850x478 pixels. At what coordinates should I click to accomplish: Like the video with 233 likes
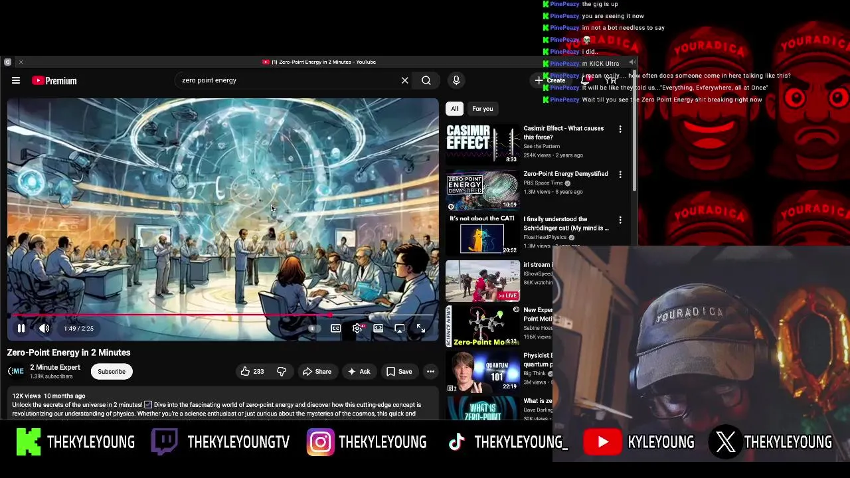(252, 372)
